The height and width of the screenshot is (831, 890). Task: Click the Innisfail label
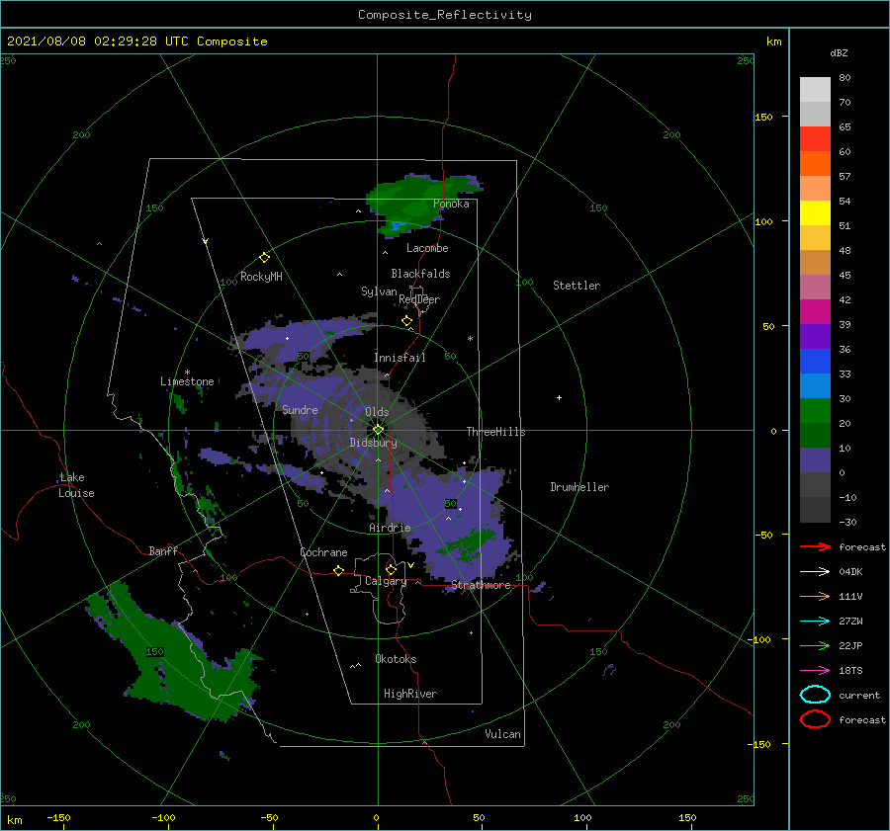400,358
